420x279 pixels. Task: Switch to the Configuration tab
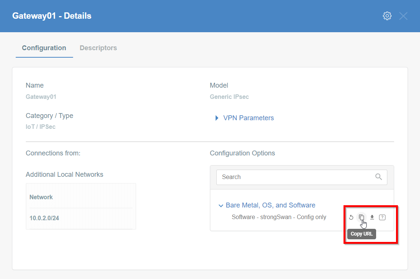click(44, 48)
